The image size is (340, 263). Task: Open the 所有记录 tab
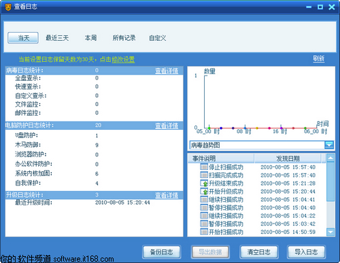124,38
